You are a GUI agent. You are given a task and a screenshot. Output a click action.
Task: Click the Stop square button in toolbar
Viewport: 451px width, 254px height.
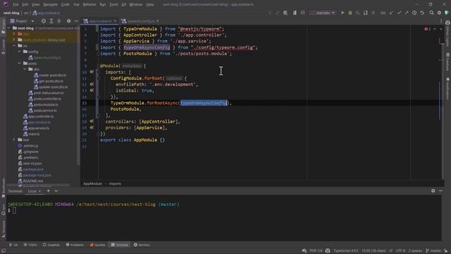coord(373,13)
